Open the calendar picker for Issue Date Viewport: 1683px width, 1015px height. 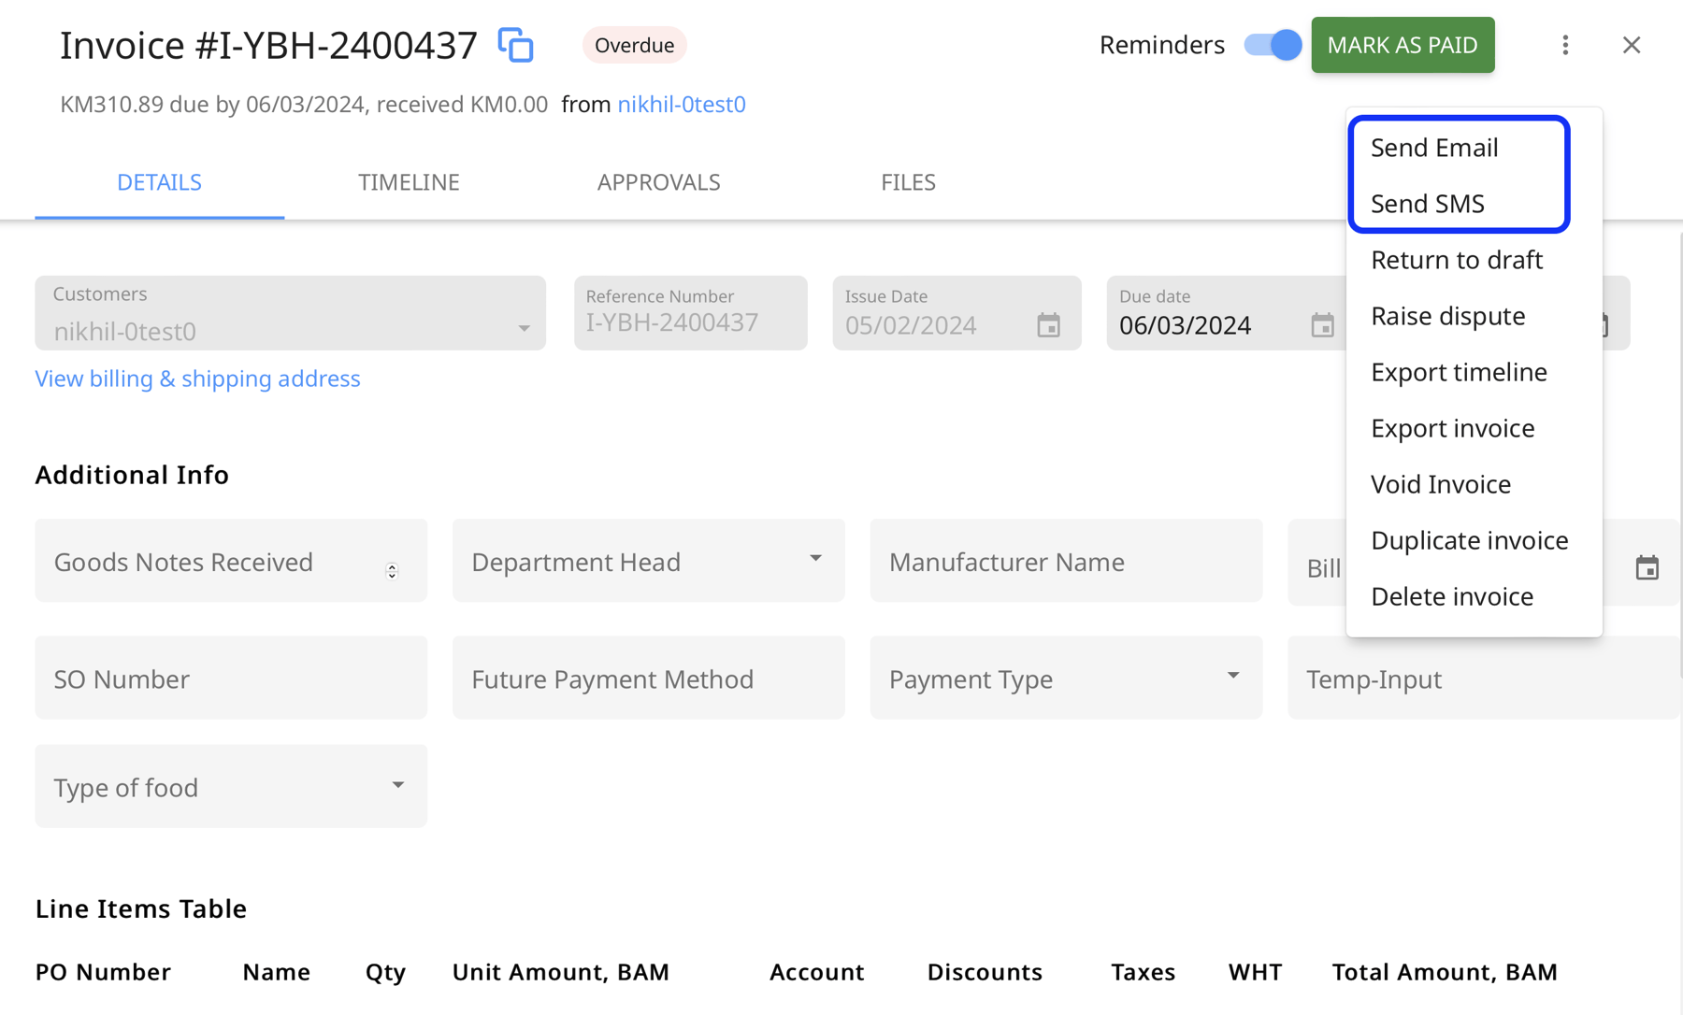coord(1049,325)
